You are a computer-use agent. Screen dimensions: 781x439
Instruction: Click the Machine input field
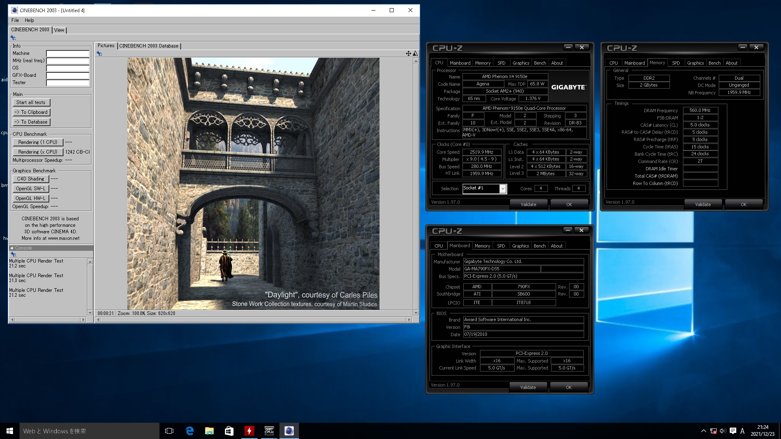pos(68,53)
